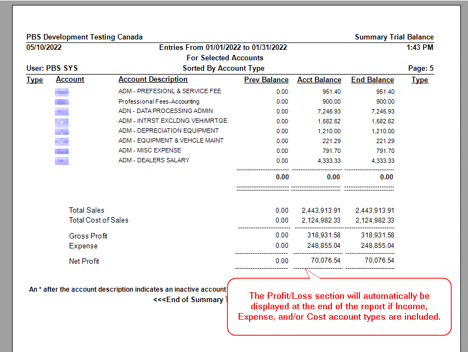Select 'Professional Fees-Accounting' description
This screenshot has height=352, width=468.
point(159,101)
